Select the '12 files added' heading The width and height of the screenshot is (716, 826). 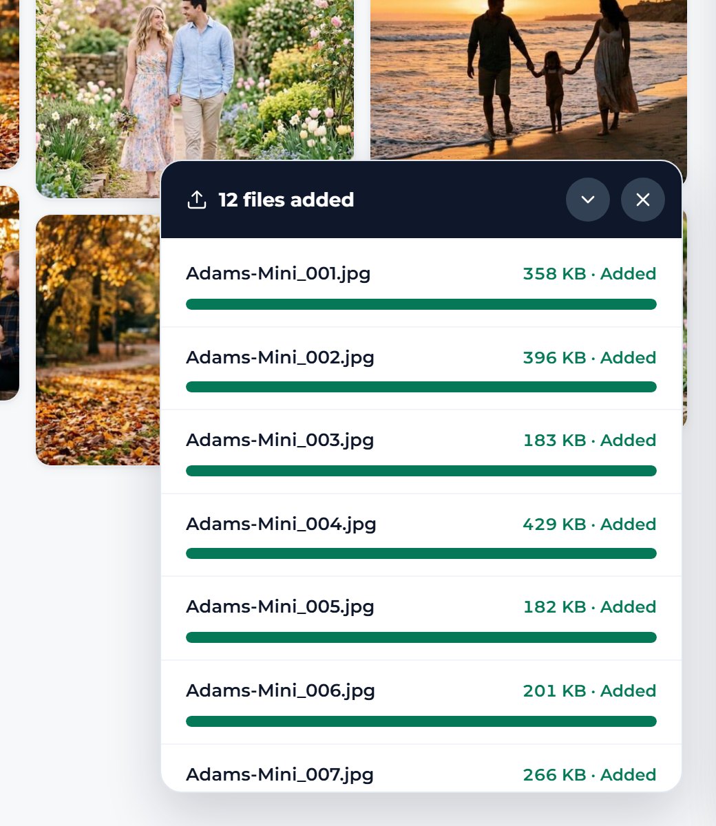[286, 200]
